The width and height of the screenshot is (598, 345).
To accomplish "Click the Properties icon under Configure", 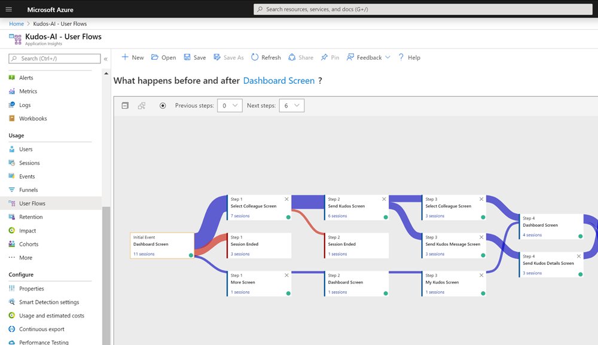I will 12,289.
